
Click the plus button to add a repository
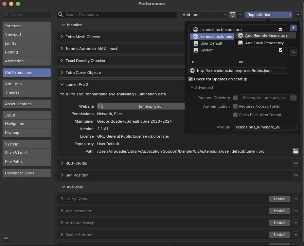[293, 28]
